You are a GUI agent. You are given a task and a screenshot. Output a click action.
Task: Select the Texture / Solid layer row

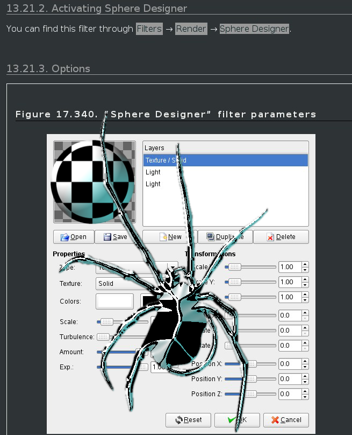[x=225, y=160]
